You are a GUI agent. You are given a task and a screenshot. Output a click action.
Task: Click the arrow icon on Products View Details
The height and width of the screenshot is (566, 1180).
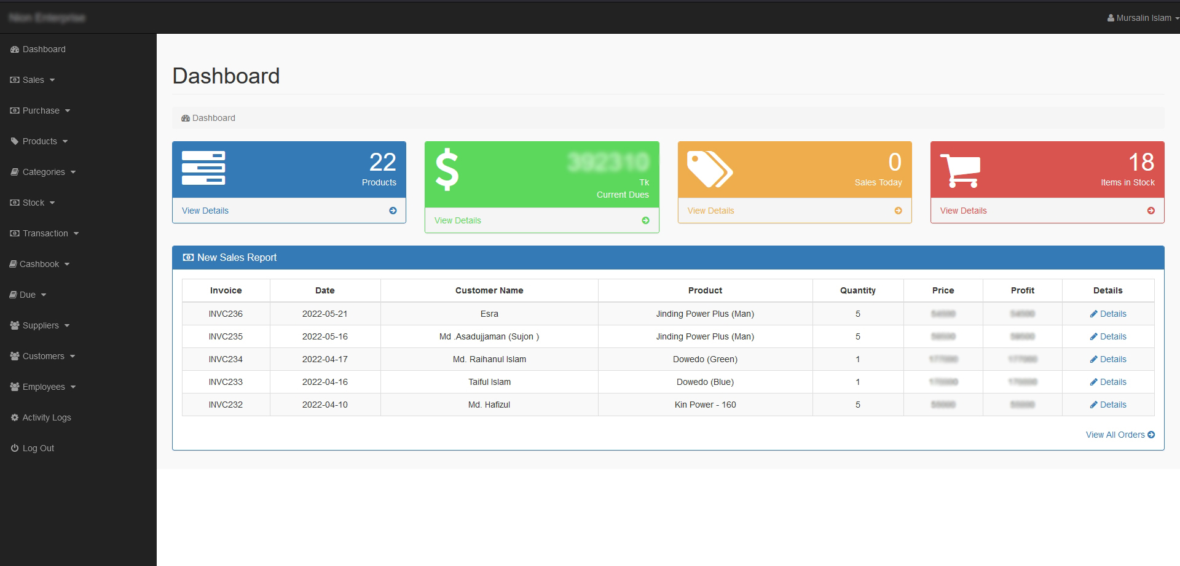pyautogui.click(x=393, y=210)
